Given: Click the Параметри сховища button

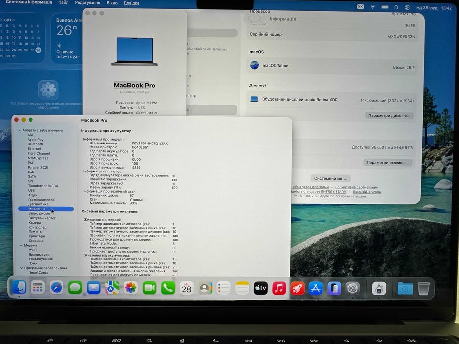Looking at the screenshot, I should (x=388, y=162).
